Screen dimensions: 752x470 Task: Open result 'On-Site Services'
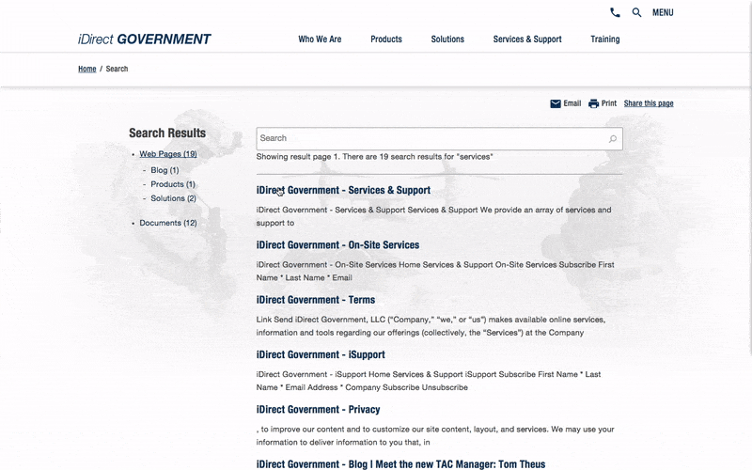pos(337,245)
